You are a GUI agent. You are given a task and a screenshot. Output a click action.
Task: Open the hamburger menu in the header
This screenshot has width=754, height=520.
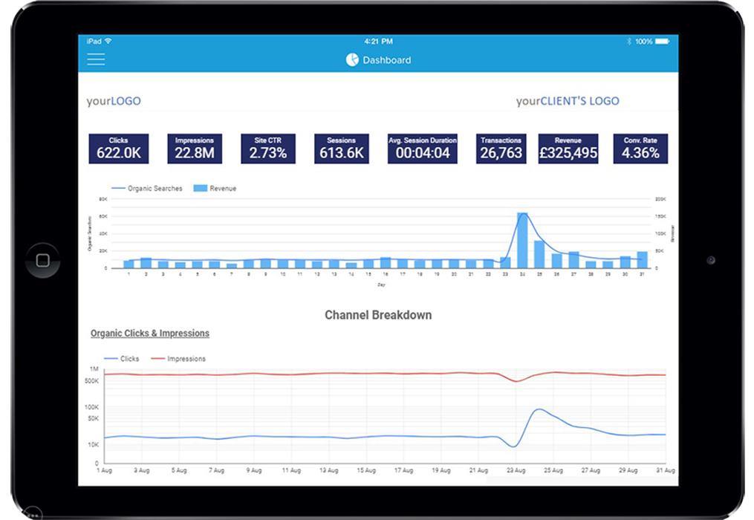96,59
